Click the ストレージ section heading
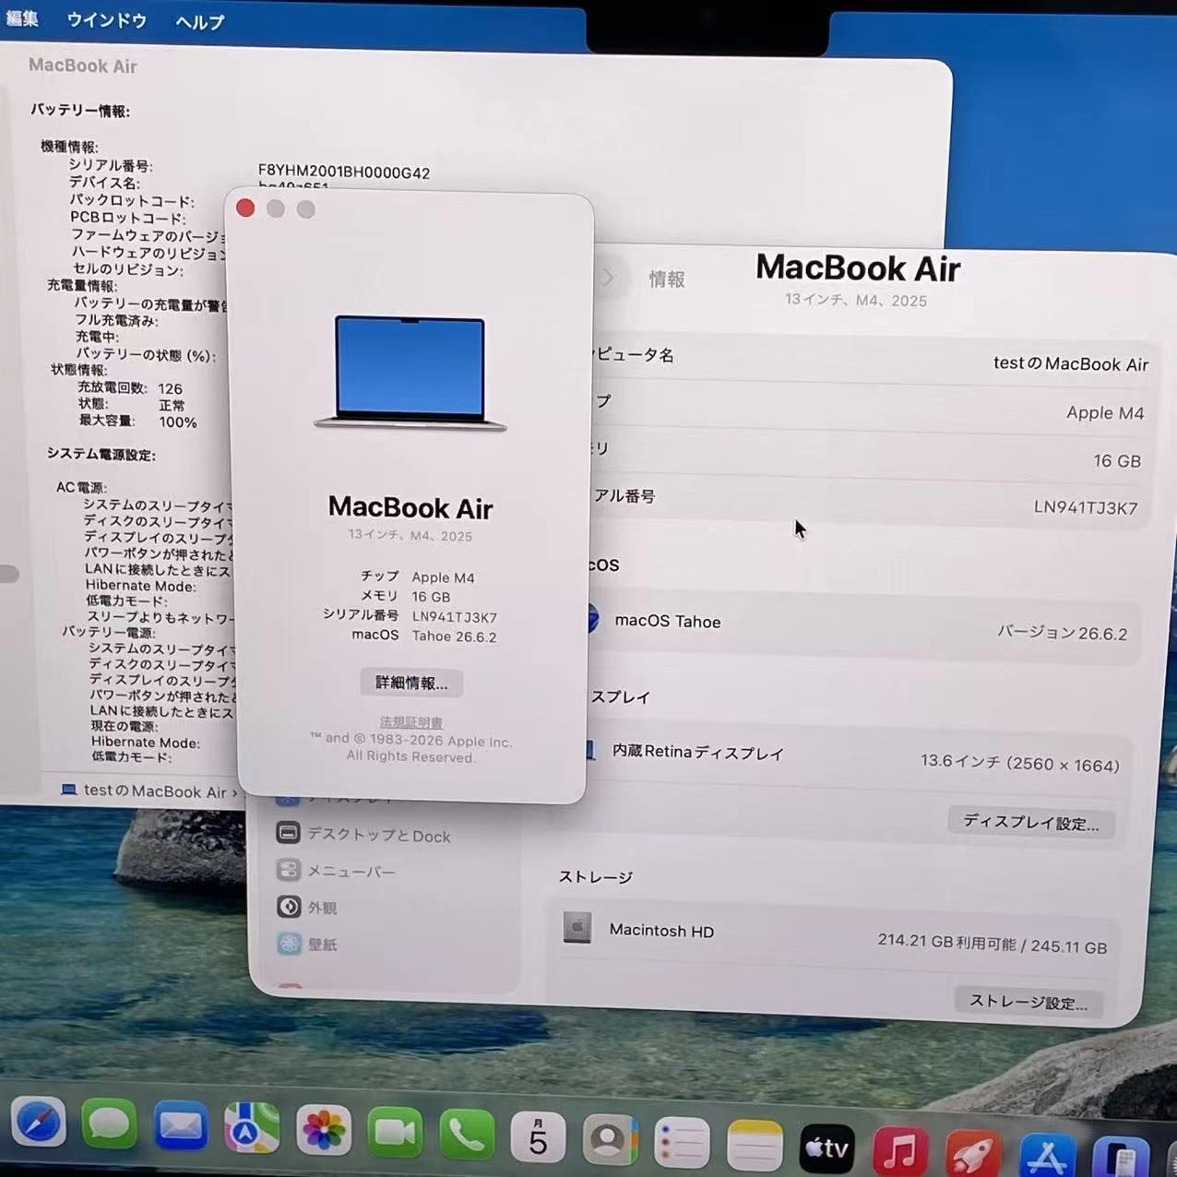The height and width of the screenshot is (1177, 1177). coord(595,876)
